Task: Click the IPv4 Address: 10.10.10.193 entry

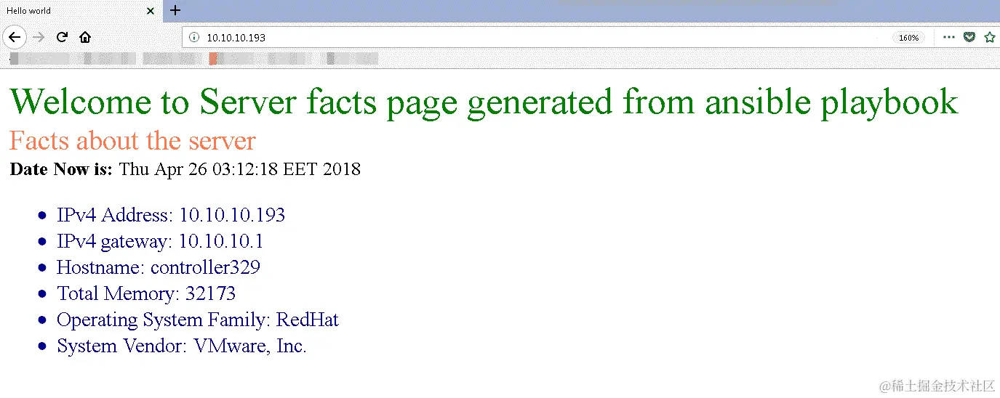Action: point(171,215)
